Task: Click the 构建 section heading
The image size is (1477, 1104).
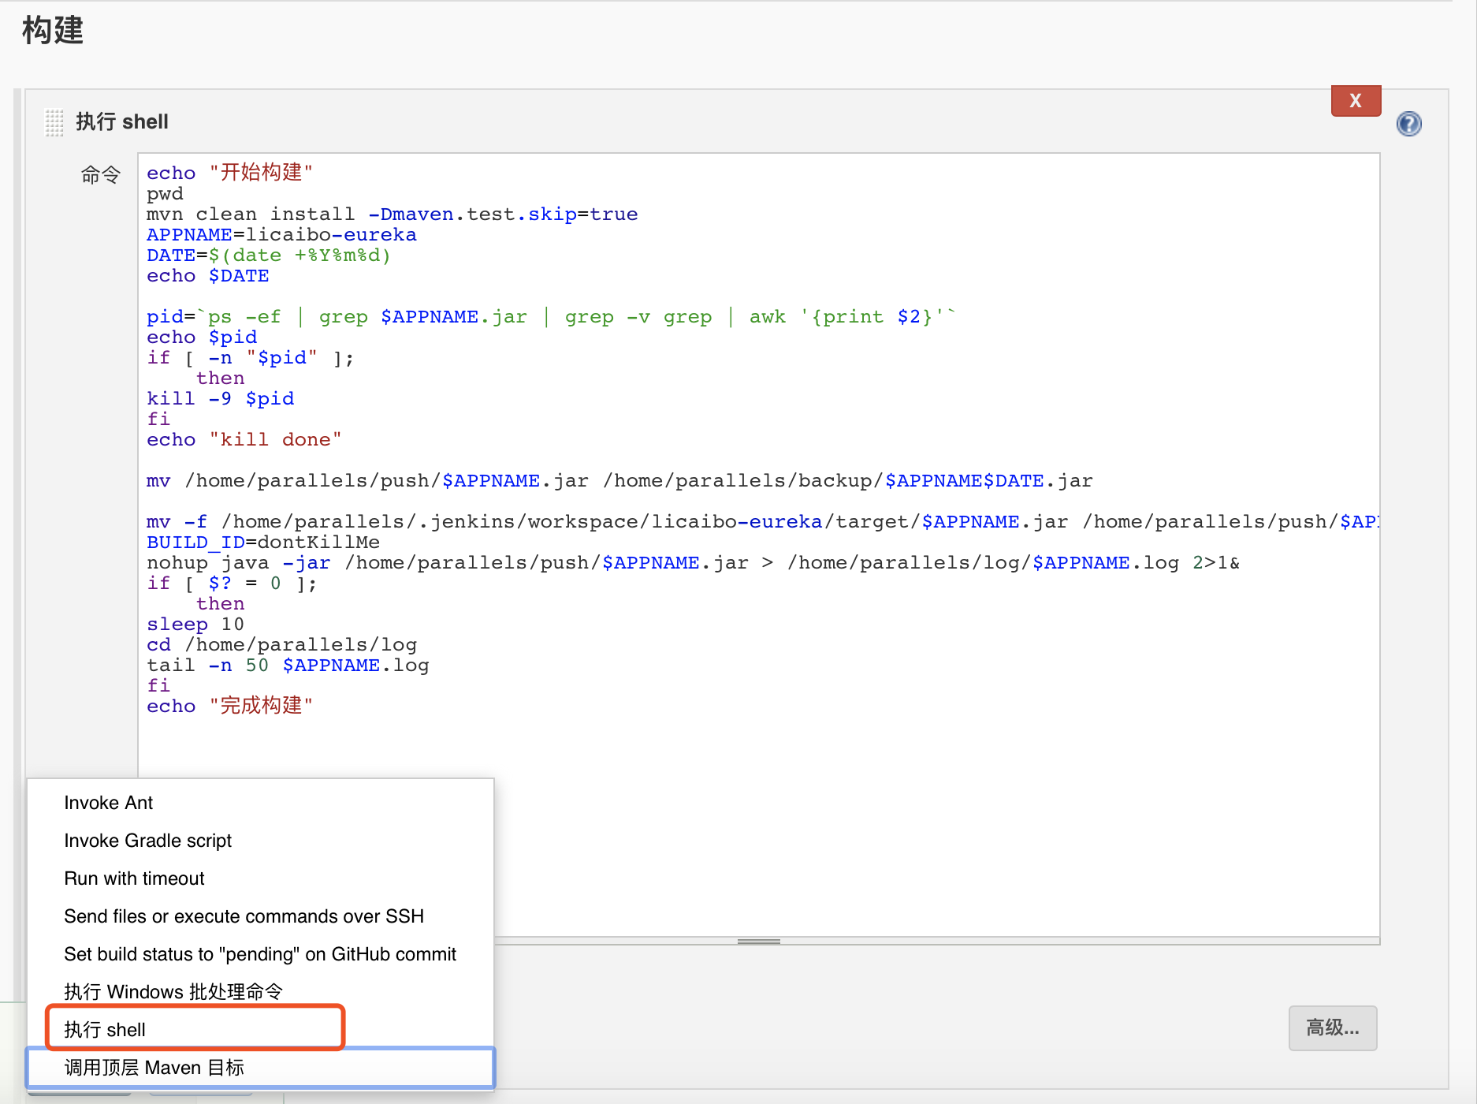Action: [53, 30]
